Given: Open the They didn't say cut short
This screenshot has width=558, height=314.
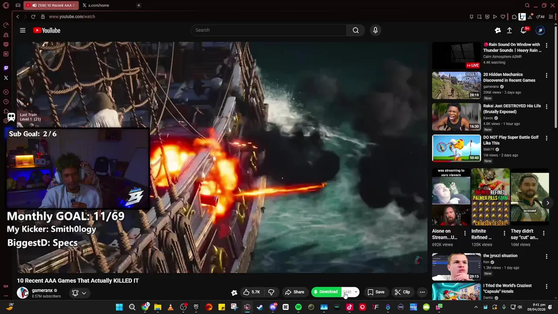Looking at the screenshot, I should tap(530, 197).
